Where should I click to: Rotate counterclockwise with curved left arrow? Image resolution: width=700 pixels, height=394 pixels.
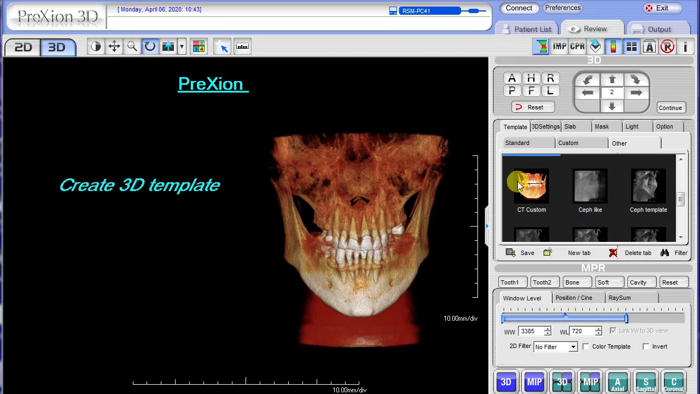(x=588, y=80)
